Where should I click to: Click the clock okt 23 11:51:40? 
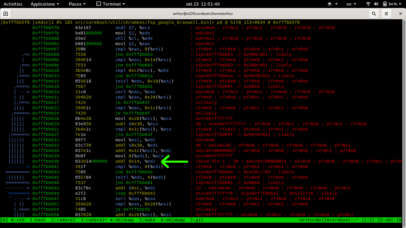pyautogui.click(x=203, y=4)
